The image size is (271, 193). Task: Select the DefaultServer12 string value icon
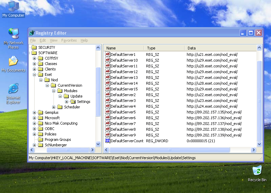108,72
